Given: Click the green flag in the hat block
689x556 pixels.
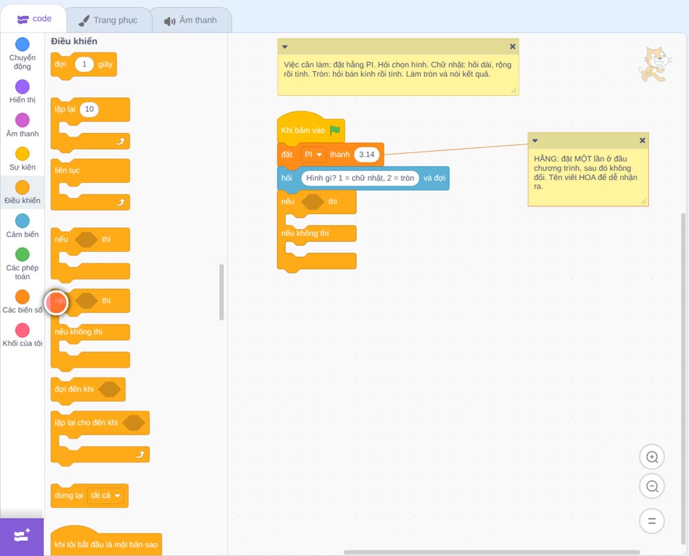Looking at the screenshot, I should click(x=336, y=130).
